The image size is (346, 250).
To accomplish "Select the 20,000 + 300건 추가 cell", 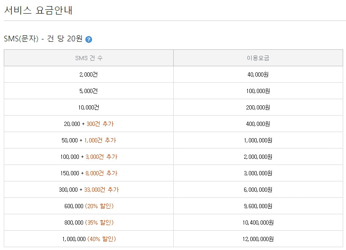I will tap(89, 124).
